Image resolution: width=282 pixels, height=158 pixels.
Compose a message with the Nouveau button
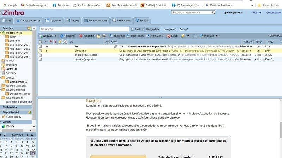46,36
